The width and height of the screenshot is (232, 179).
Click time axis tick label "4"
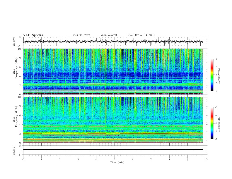(96, 159)
